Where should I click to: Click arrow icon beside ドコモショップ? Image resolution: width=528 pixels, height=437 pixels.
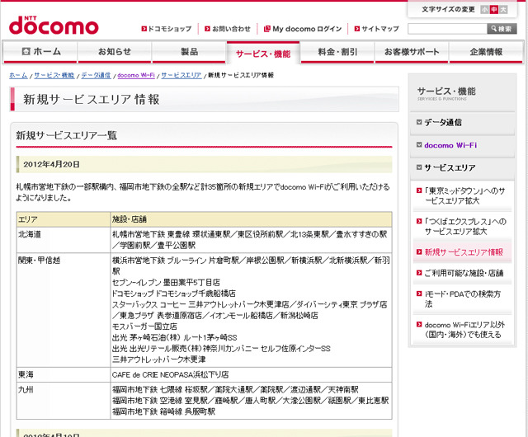(144, 29)
